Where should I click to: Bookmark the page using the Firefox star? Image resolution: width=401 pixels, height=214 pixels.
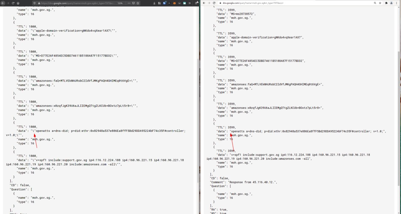pos(137,3)
